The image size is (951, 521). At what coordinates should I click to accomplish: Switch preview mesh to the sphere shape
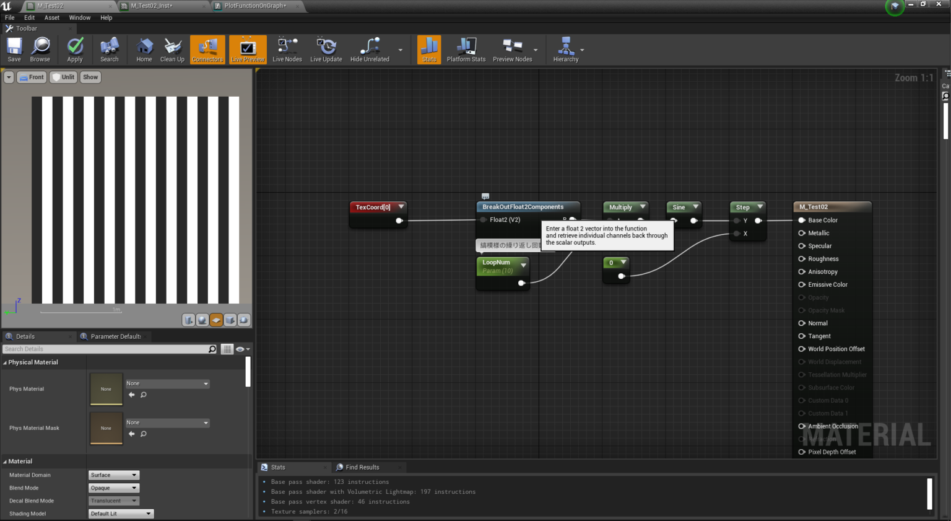(x=202, y=320)
